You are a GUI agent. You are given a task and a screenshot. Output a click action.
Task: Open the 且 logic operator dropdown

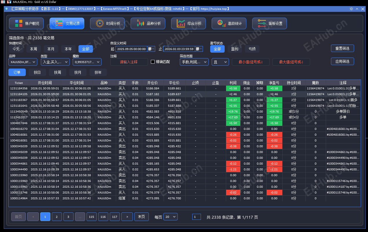(220, 62)
